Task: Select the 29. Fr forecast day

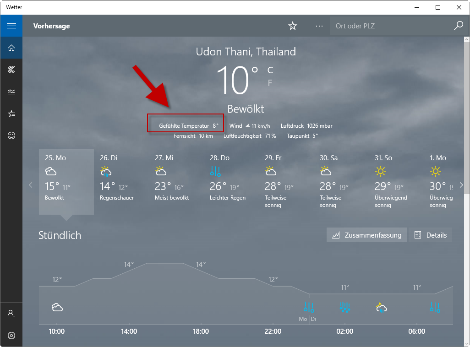Action: click(x=286, y=181)
